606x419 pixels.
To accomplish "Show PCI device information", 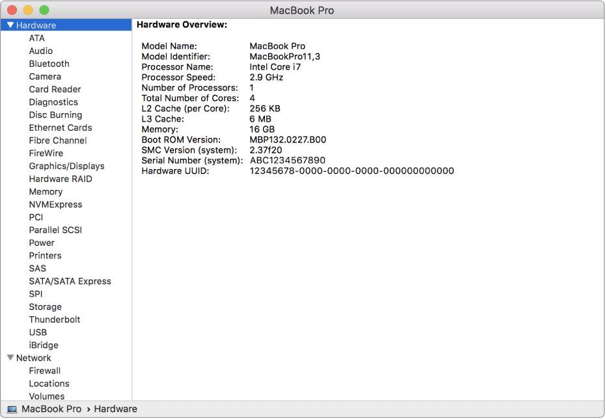I will click(36, 217).
